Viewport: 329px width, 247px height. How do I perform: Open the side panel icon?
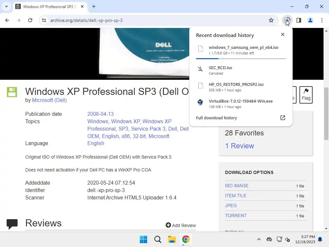coord(299,20)
